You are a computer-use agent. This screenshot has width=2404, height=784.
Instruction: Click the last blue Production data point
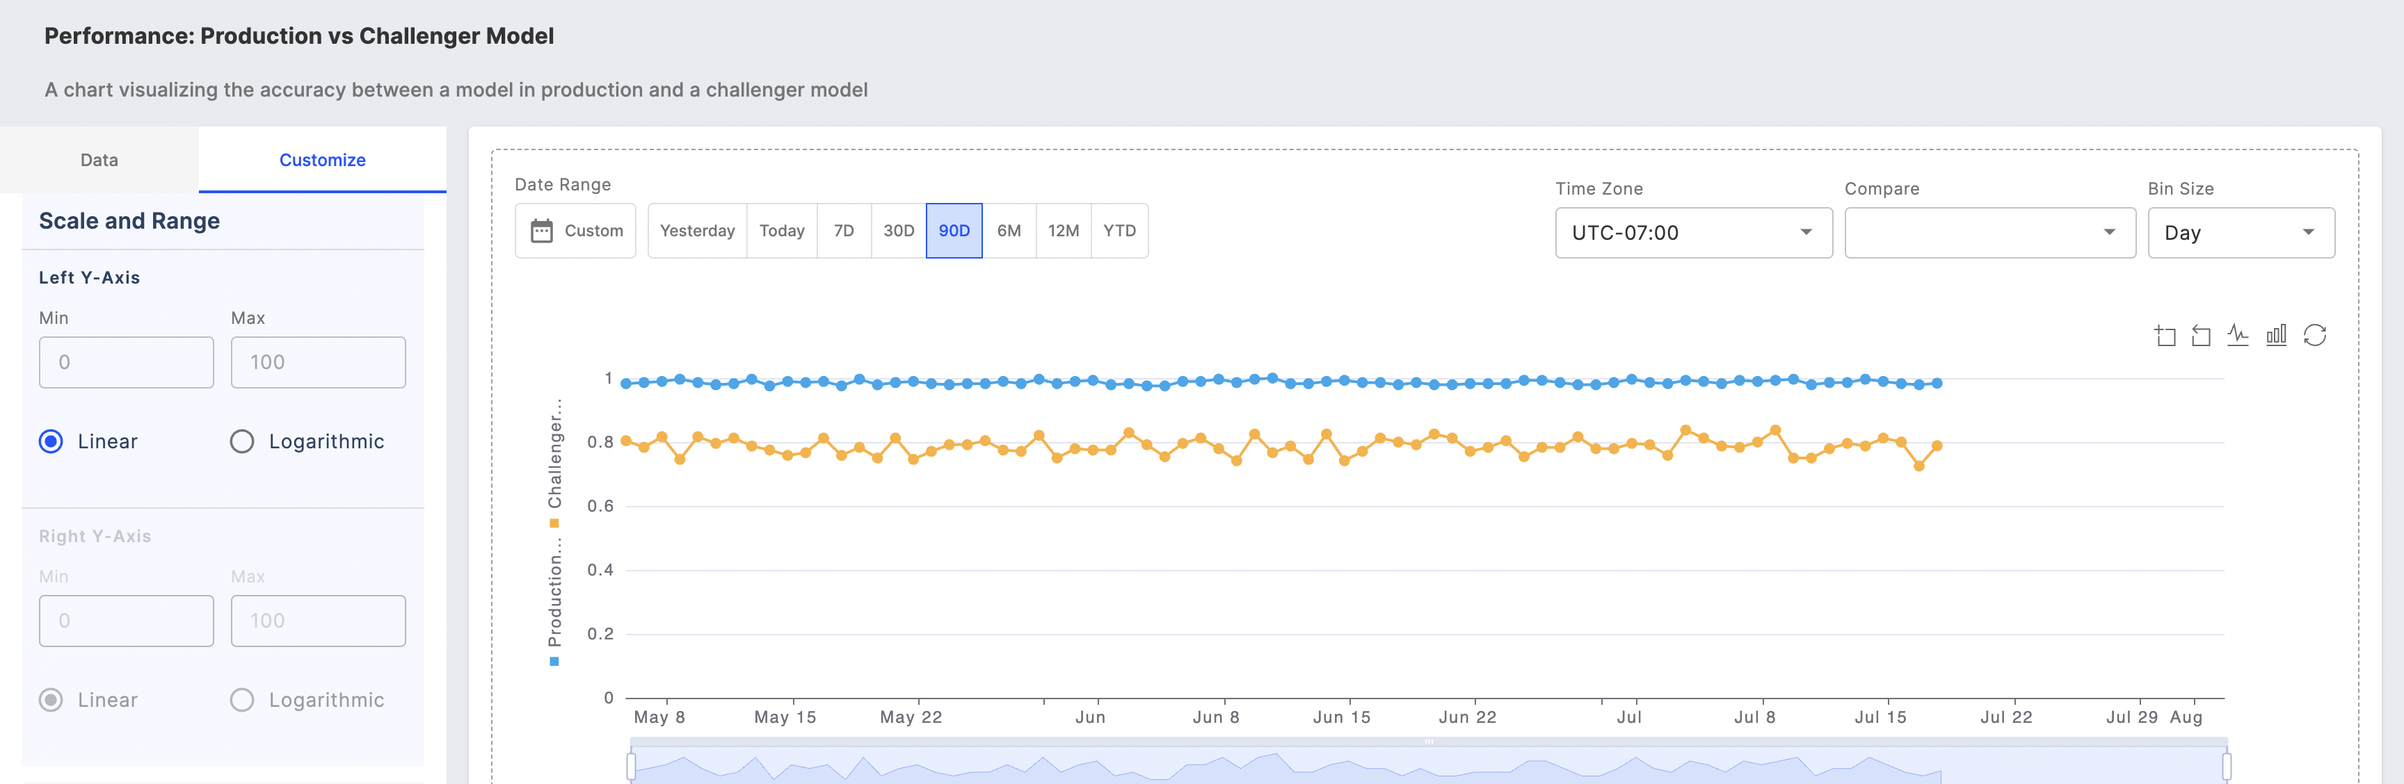click(1937, 383)
